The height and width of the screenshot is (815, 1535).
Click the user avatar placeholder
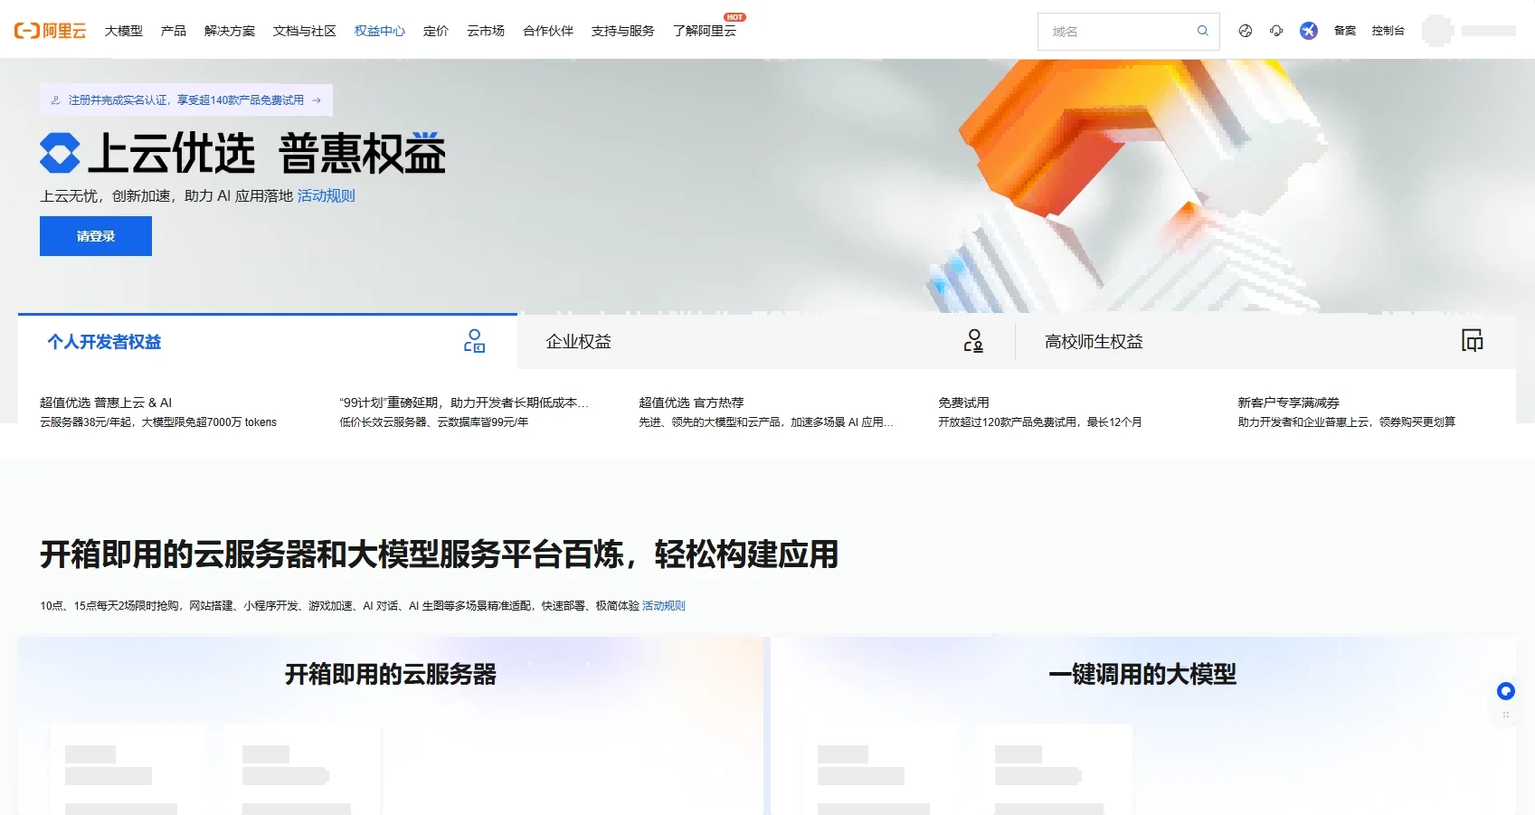click(x=1437, y=31)
